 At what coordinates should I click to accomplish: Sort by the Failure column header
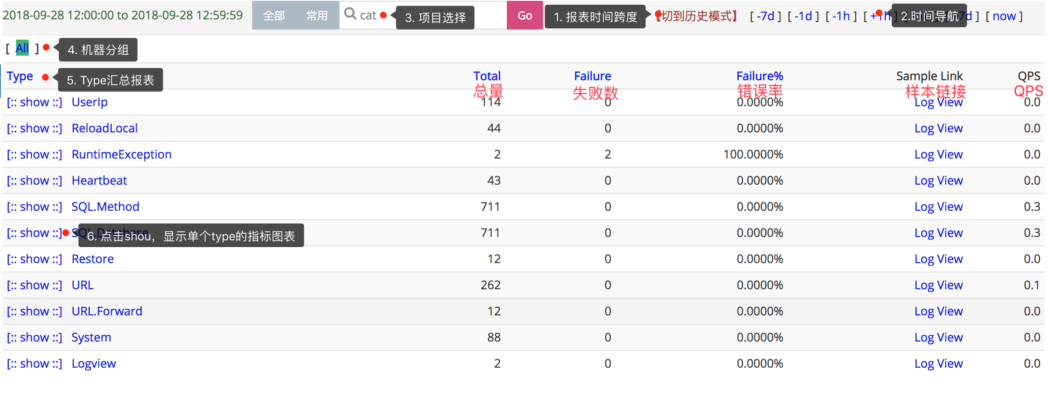[x=592, y=76]
